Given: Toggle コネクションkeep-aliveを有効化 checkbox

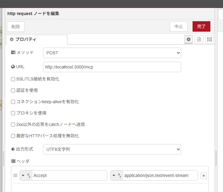Looking at the screenshot, I should click(13, 102).
